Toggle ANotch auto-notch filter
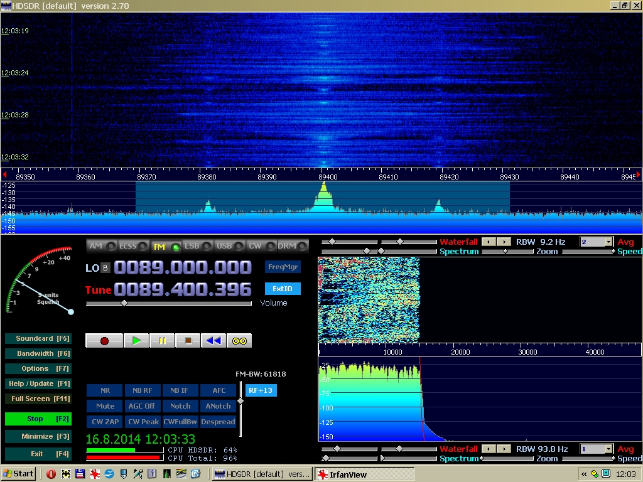 point(218,406)
